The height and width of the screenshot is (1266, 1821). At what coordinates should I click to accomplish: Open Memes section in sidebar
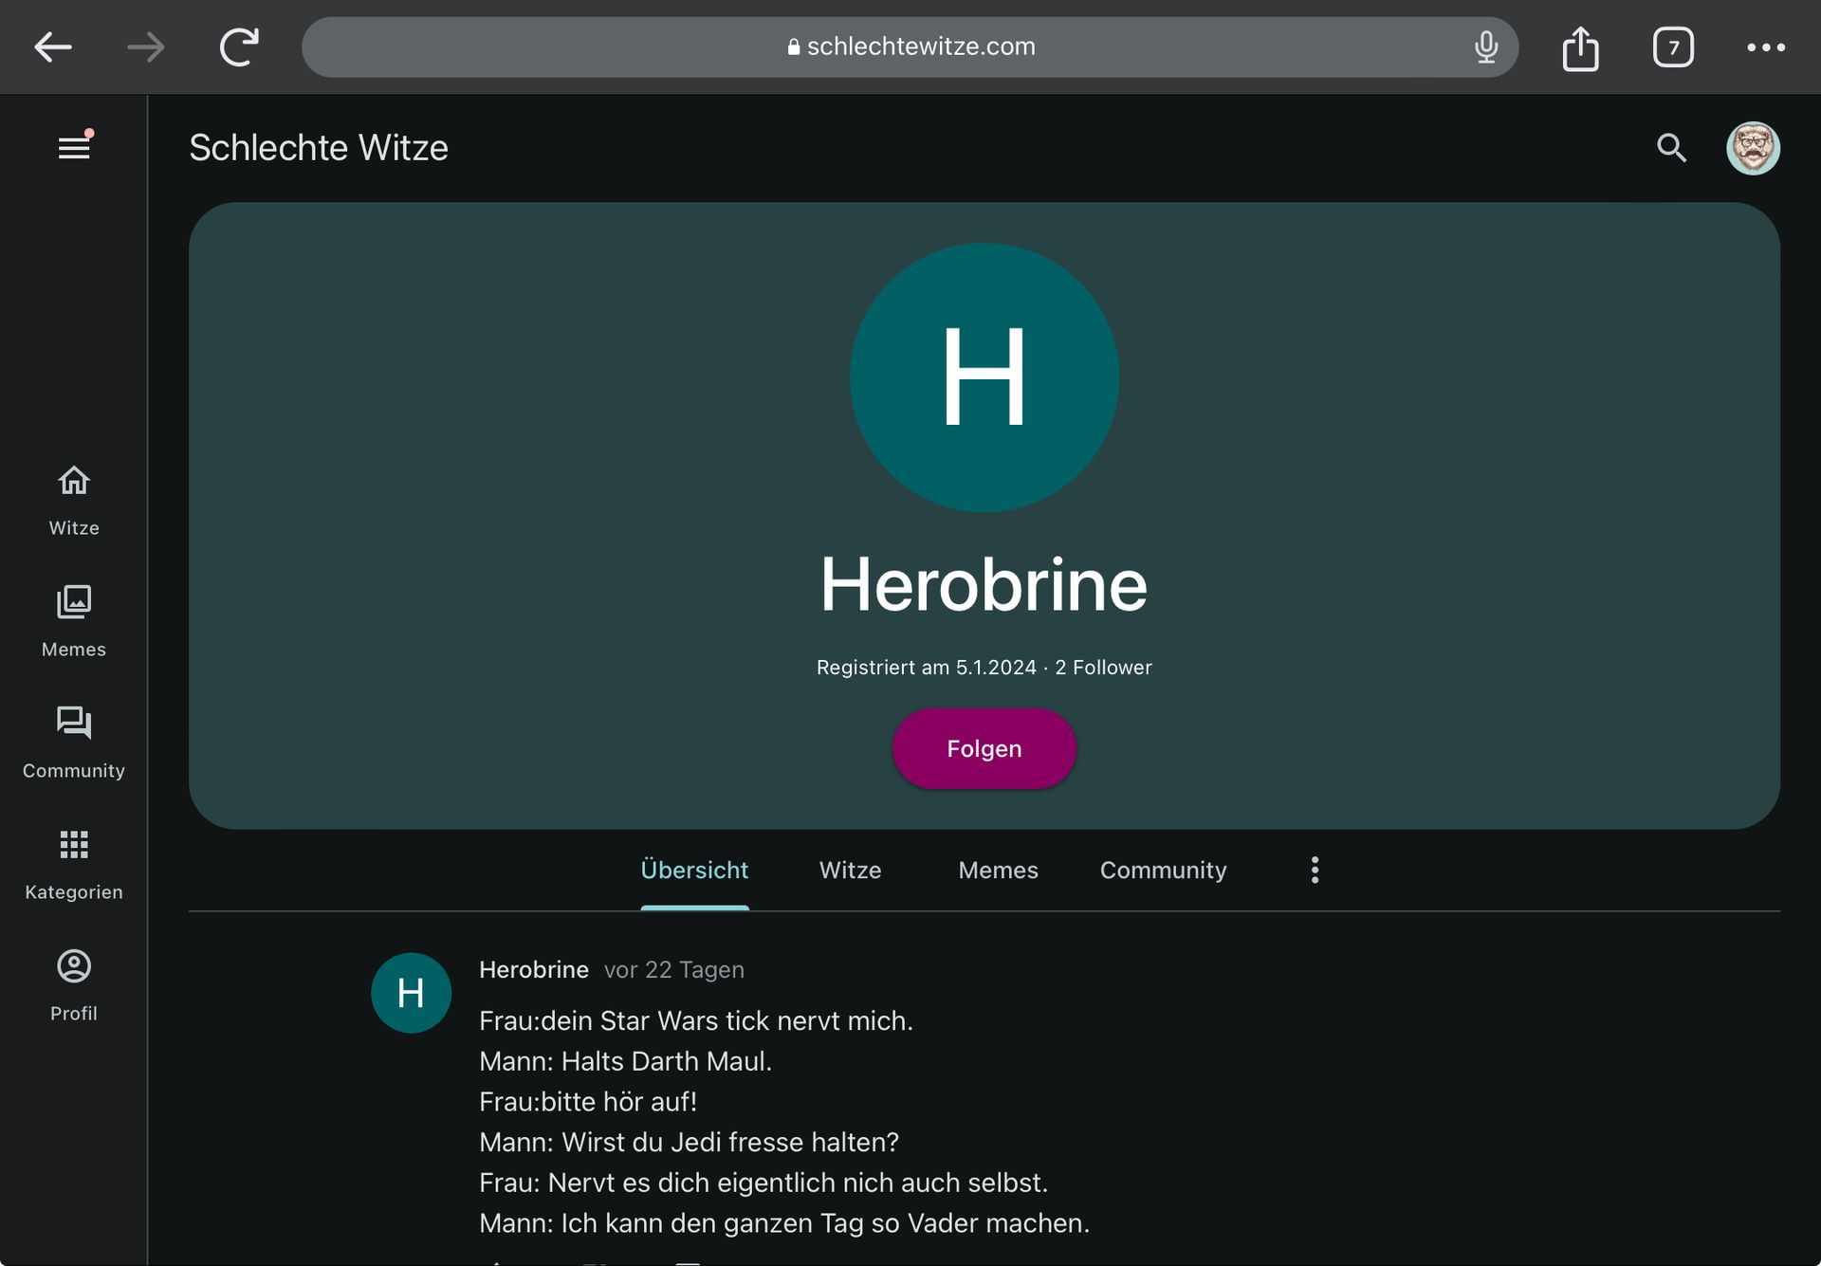tap(74, 622)
